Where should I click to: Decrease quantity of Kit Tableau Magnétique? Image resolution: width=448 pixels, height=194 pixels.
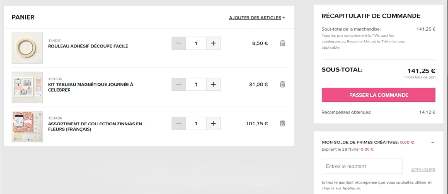[x=179, y=84]
